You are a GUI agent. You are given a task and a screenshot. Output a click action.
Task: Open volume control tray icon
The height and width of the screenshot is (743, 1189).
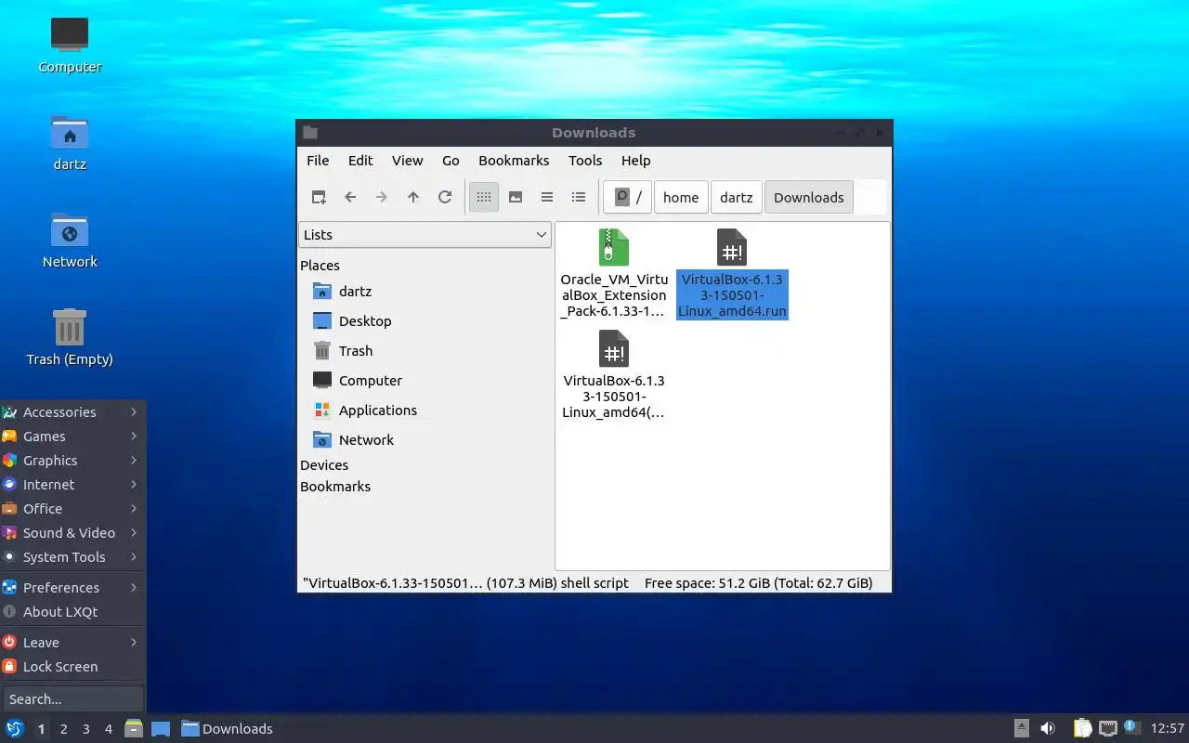pyautogui.click(x=1048, y=729)
